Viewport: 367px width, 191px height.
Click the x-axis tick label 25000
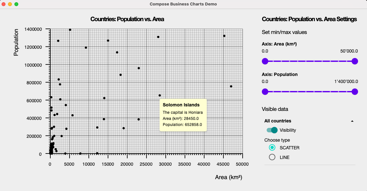click(146, 164)
